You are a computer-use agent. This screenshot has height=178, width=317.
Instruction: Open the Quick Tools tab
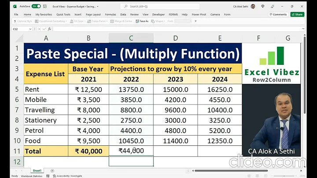[63, 15]
